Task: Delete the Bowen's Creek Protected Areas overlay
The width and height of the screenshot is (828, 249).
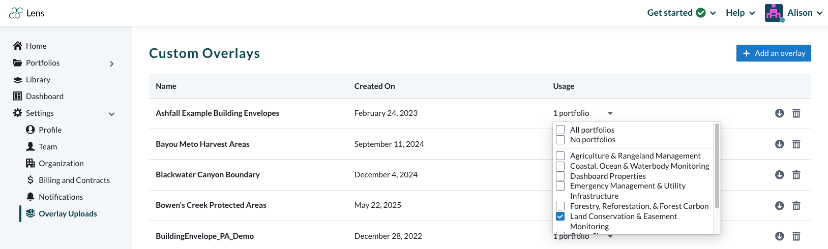Action: point(796,205)
